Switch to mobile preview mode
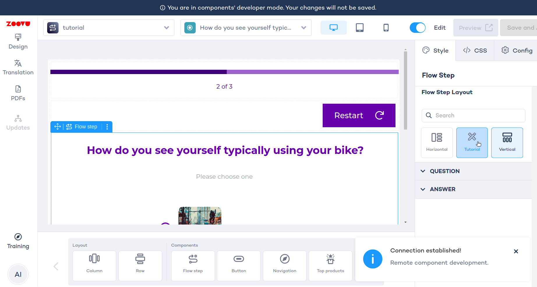The image size is (537, 287). (x=386, y=28)
